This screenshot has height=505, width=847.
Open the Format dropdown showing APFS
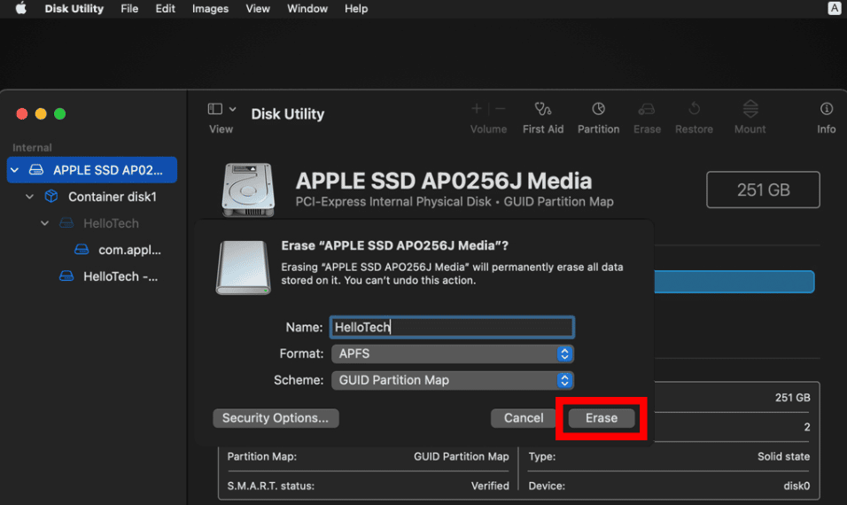452,353
